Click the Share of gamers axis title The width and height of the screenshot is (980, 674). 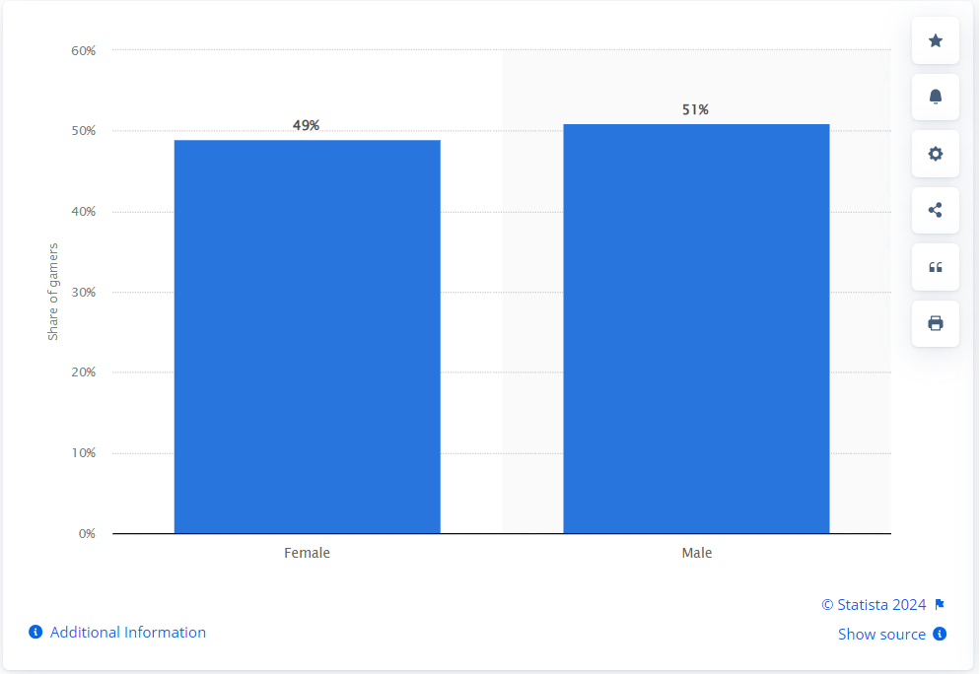point(53,292)
